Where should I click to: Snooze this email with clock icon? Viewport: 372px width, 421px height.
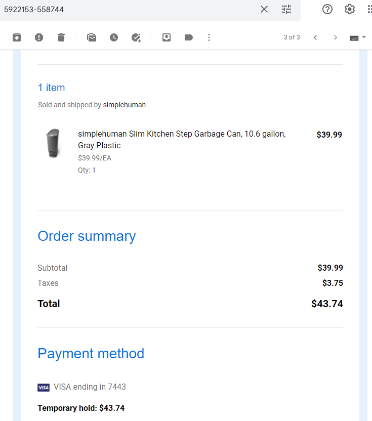coord(114,37)
